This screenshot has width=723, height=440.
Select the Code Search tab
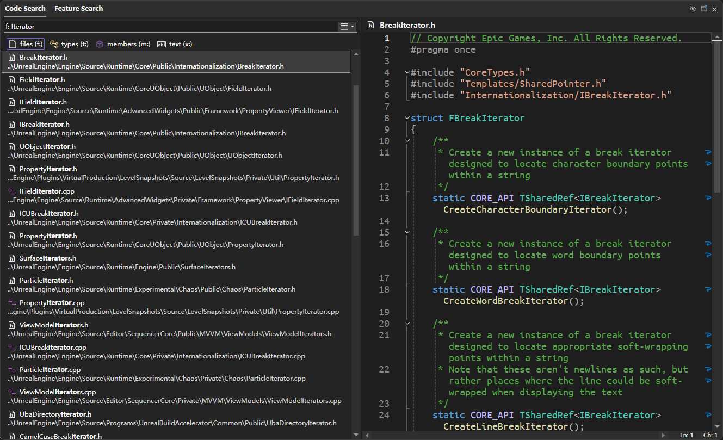click(24, 9)
